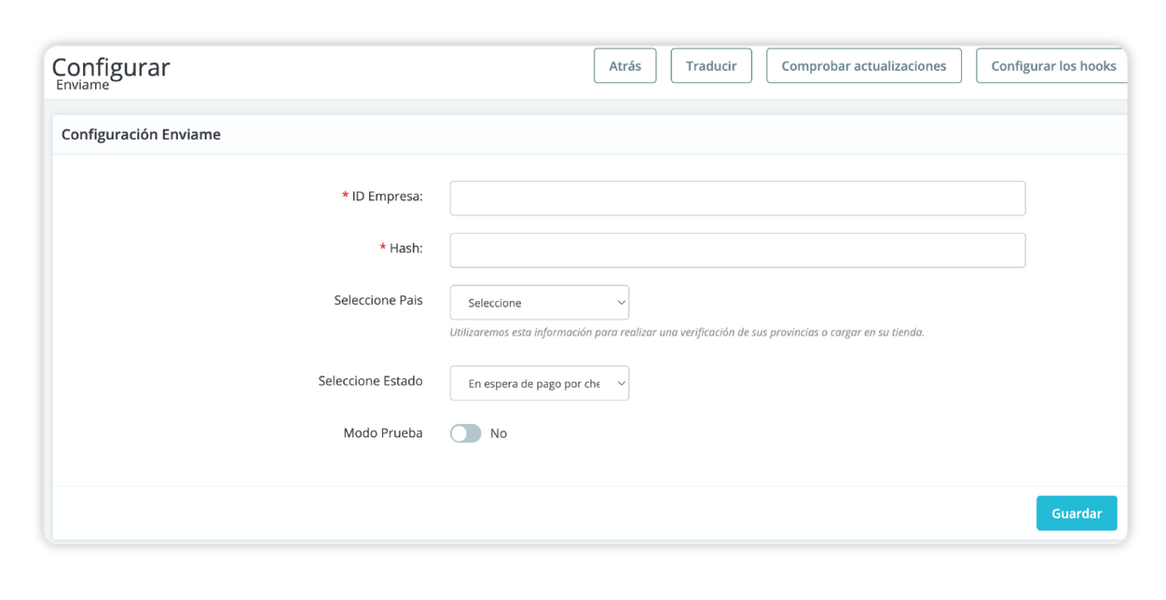Screen dimensions: 1166x600
Task: Open the Traducir option
Action: [711, 66]
